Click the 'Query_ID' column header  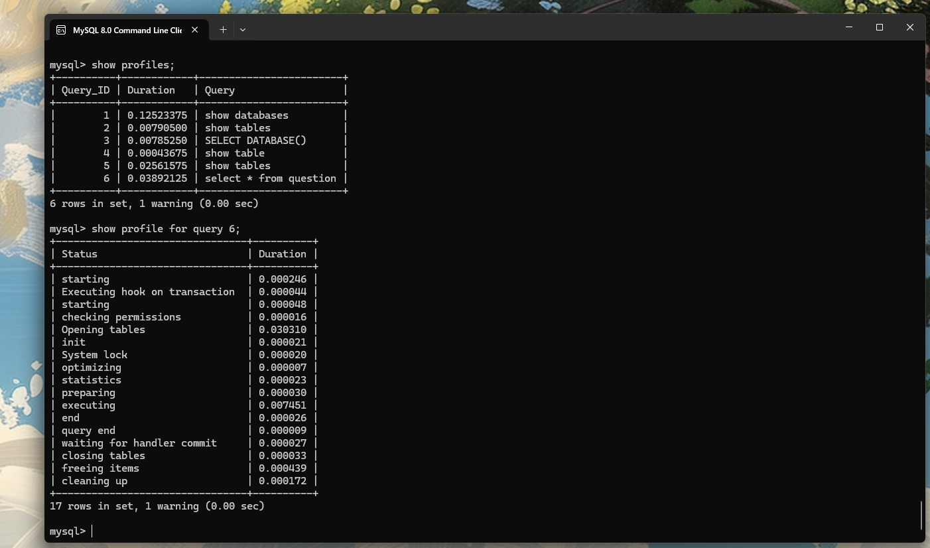(x=86, y=90)
